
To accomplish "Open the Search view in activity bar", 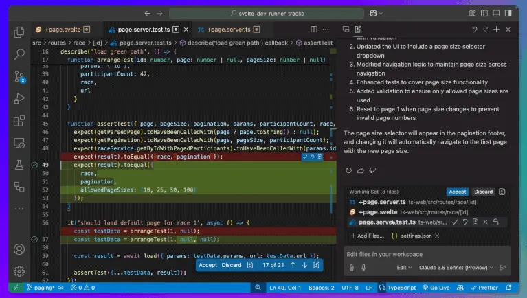I will point(19,54).
